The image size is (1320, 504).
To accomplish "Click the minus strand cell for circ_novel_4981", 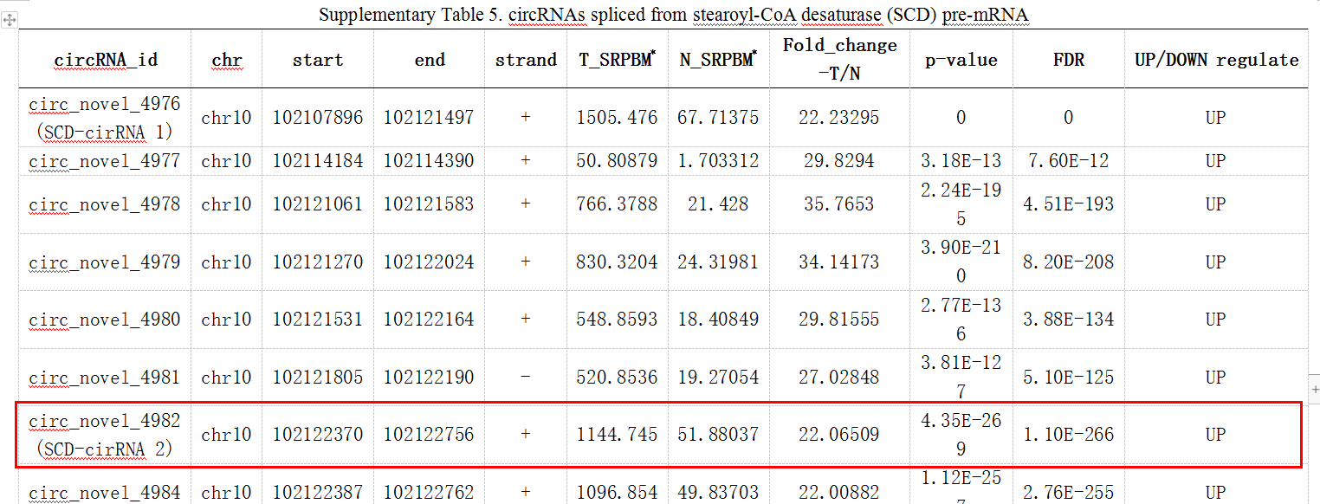I will (x=525, y=378).
